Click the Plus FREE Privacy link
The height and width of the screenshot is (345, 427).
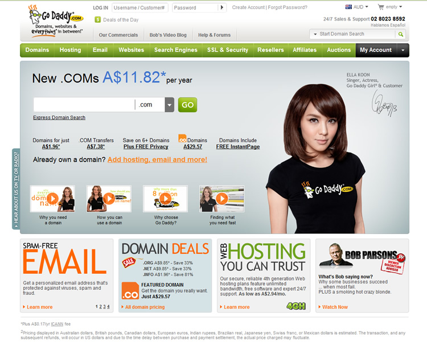coord(146,146)
